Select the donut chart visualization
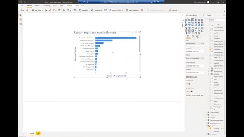Screen dimensions: 244x137 click(x=199, y=25)
